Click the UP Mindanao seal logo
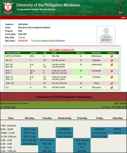The height and width of the screenshot is (153, 127). coord(8,8)
